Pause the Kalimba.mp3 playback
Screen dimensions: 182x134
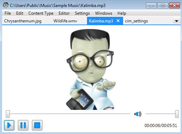pyautogui.click(x=23, y=125)
